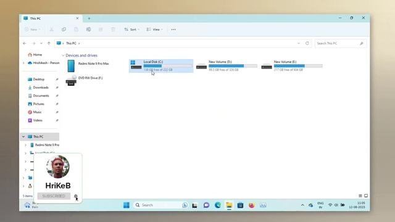Open the View dropdown
395x222 pixels.
coord(155,30)
